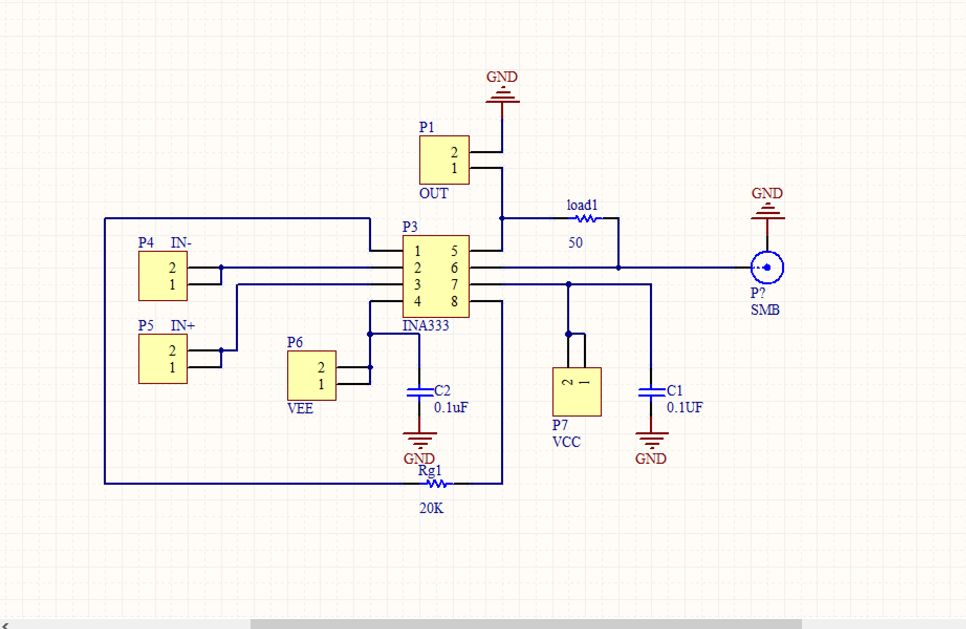Select GND symbol below capacitor C2
The image size is (966, 629).
(419, 441)
